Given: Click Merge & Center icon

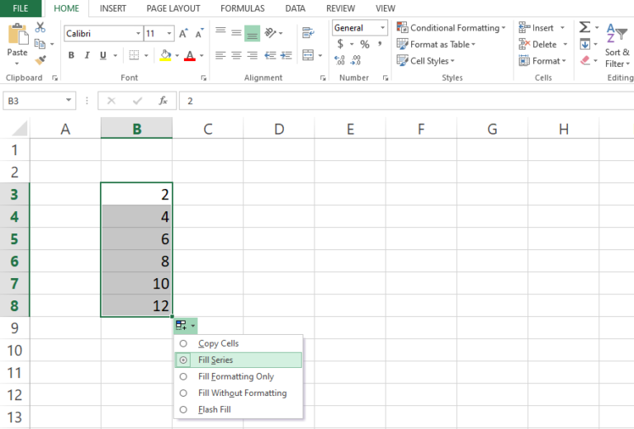Looking at the screenshot, I should (308, 55).
